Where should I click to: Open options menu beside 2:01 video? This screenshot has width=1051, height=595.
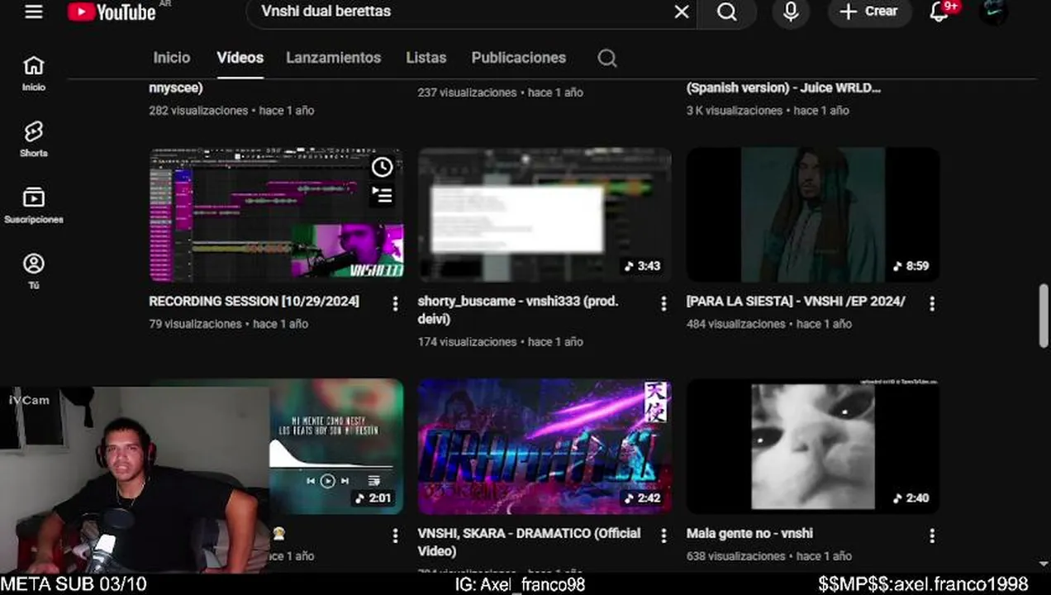point(395,535)
